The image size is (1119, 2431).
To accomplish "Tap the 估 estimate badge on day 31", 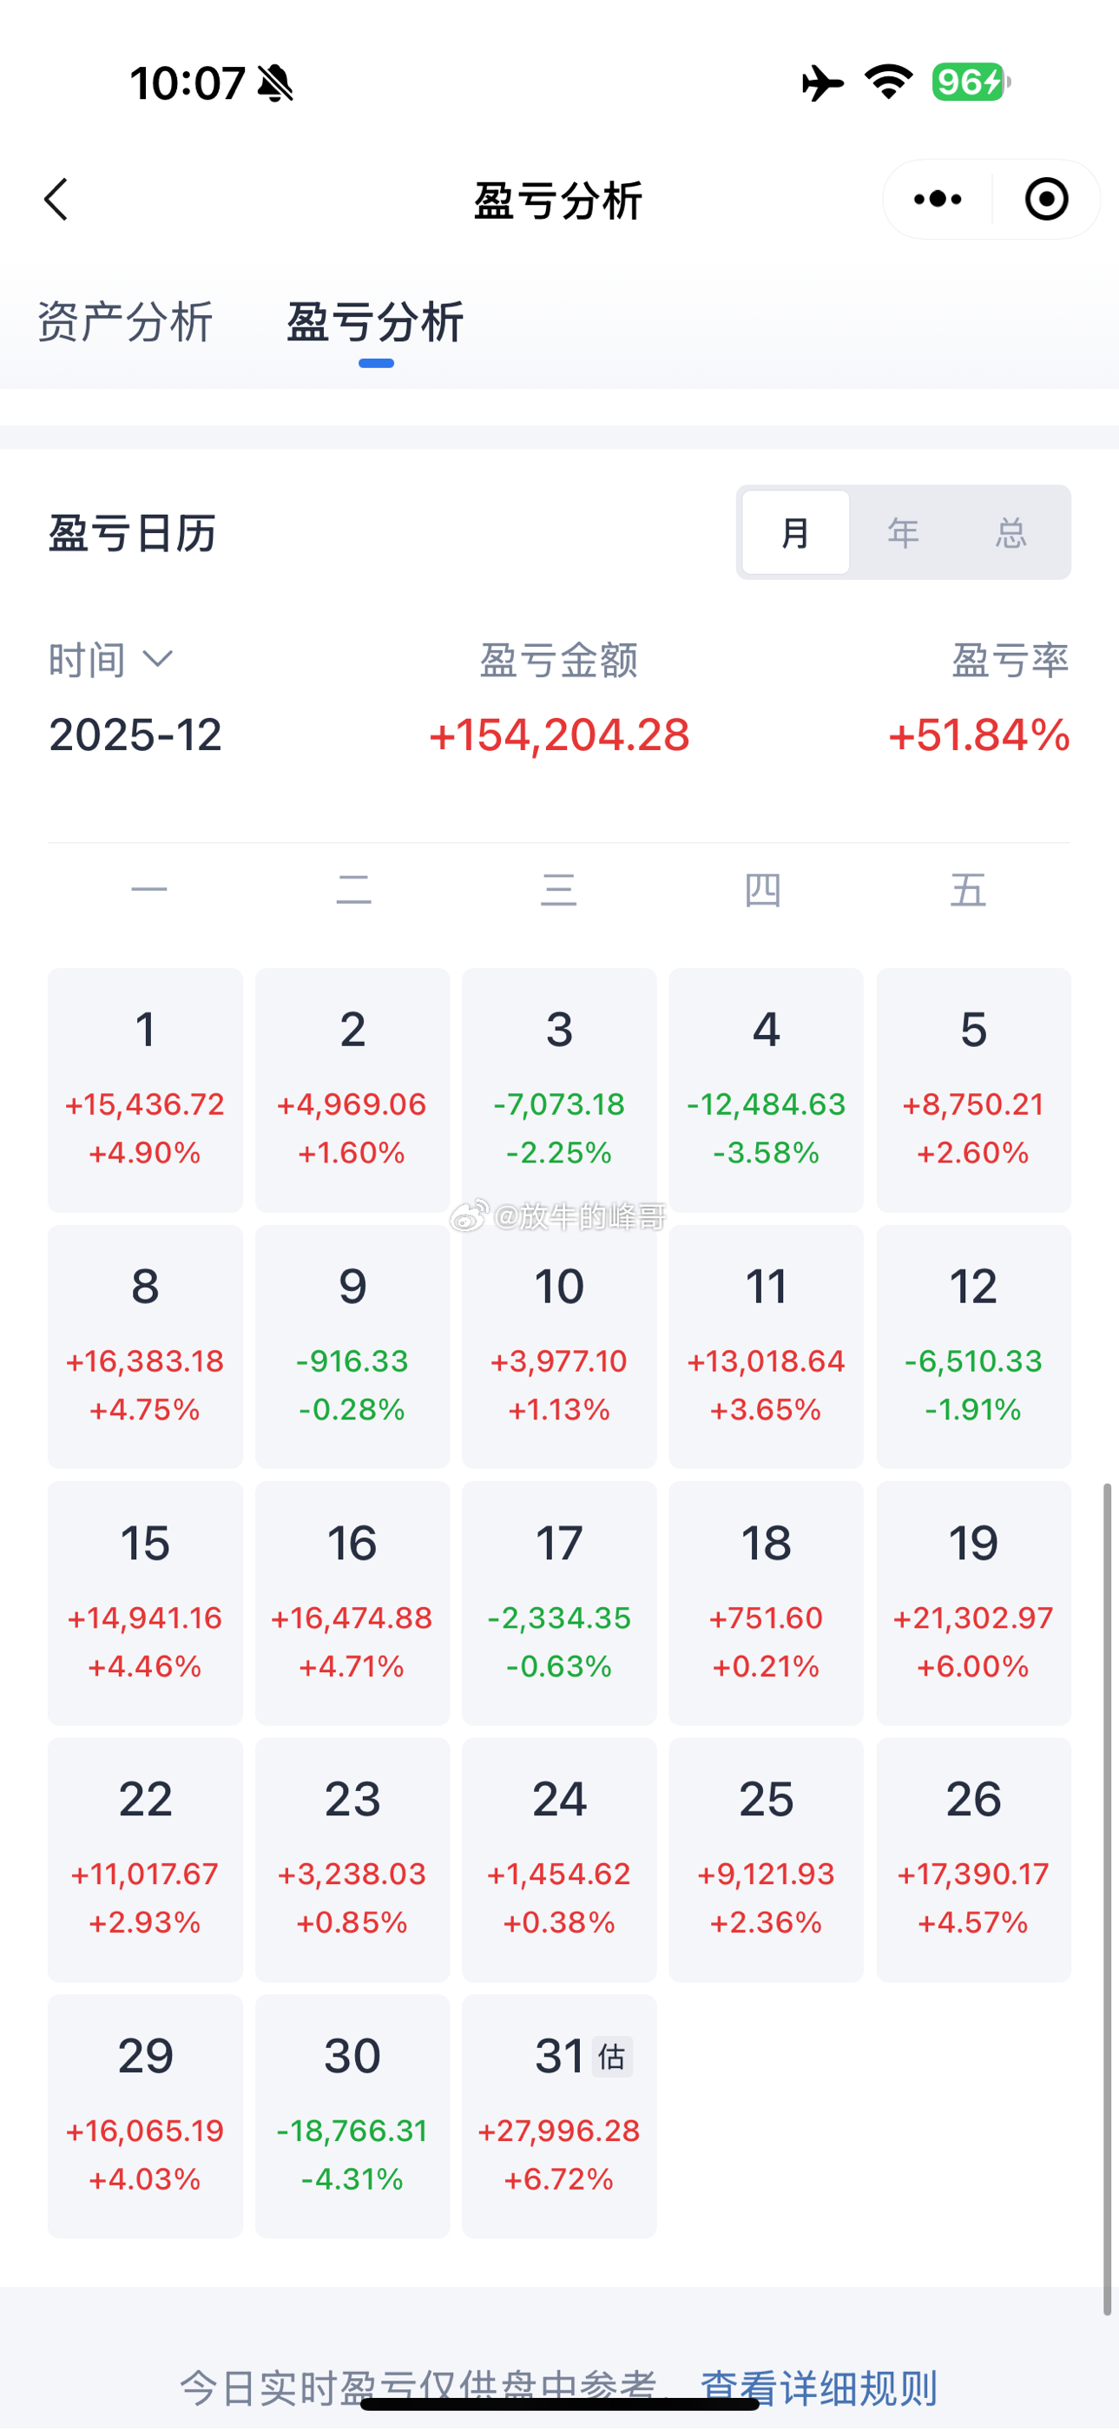I will (611, 2056).
